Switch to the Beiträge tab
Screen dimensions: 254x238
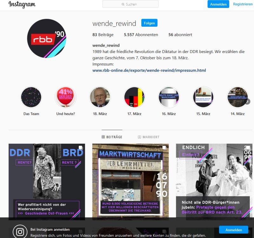pos(112,137)
